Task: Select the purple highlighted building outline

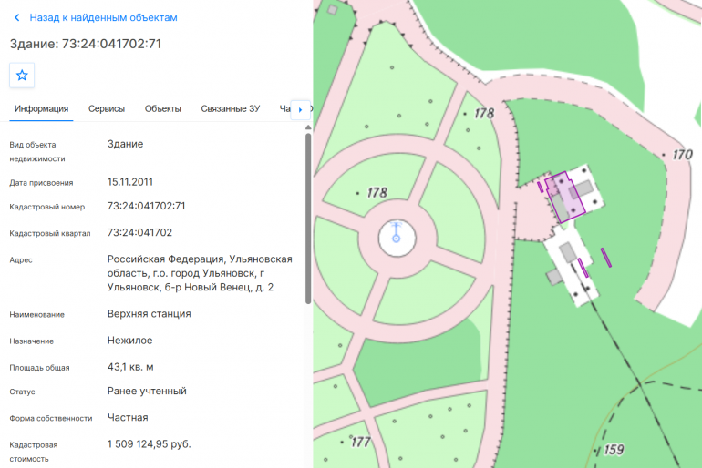Action: pyautogui.click(x=565, y=197)
